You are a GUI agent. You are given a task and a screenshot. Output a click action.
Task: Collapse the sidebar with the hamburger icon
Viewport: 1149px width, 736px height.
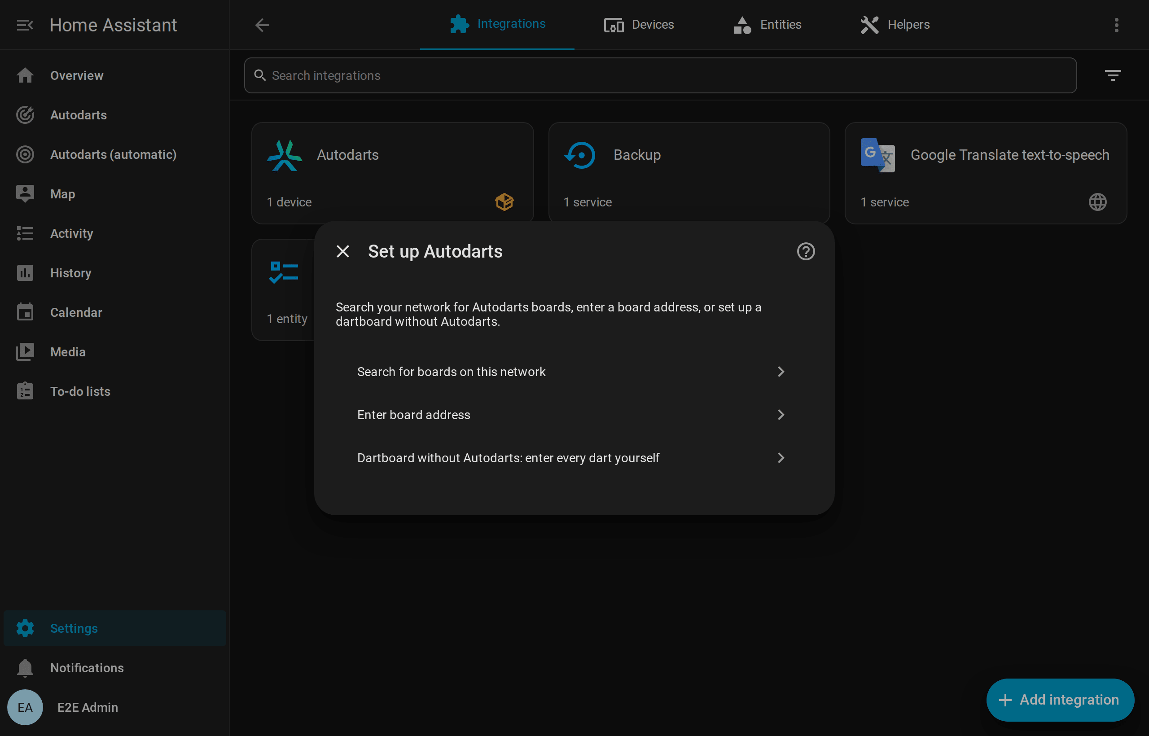point(25,25)
